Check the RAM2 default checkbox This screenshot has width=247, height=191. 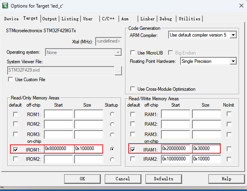point(133,124)
